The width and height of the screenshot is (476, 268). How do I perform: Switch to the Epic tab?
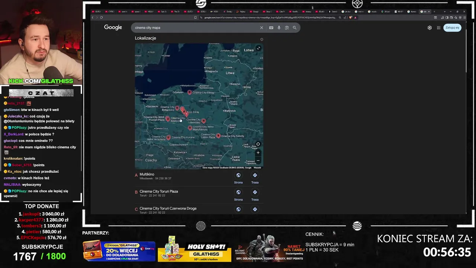tap(163, 12)
